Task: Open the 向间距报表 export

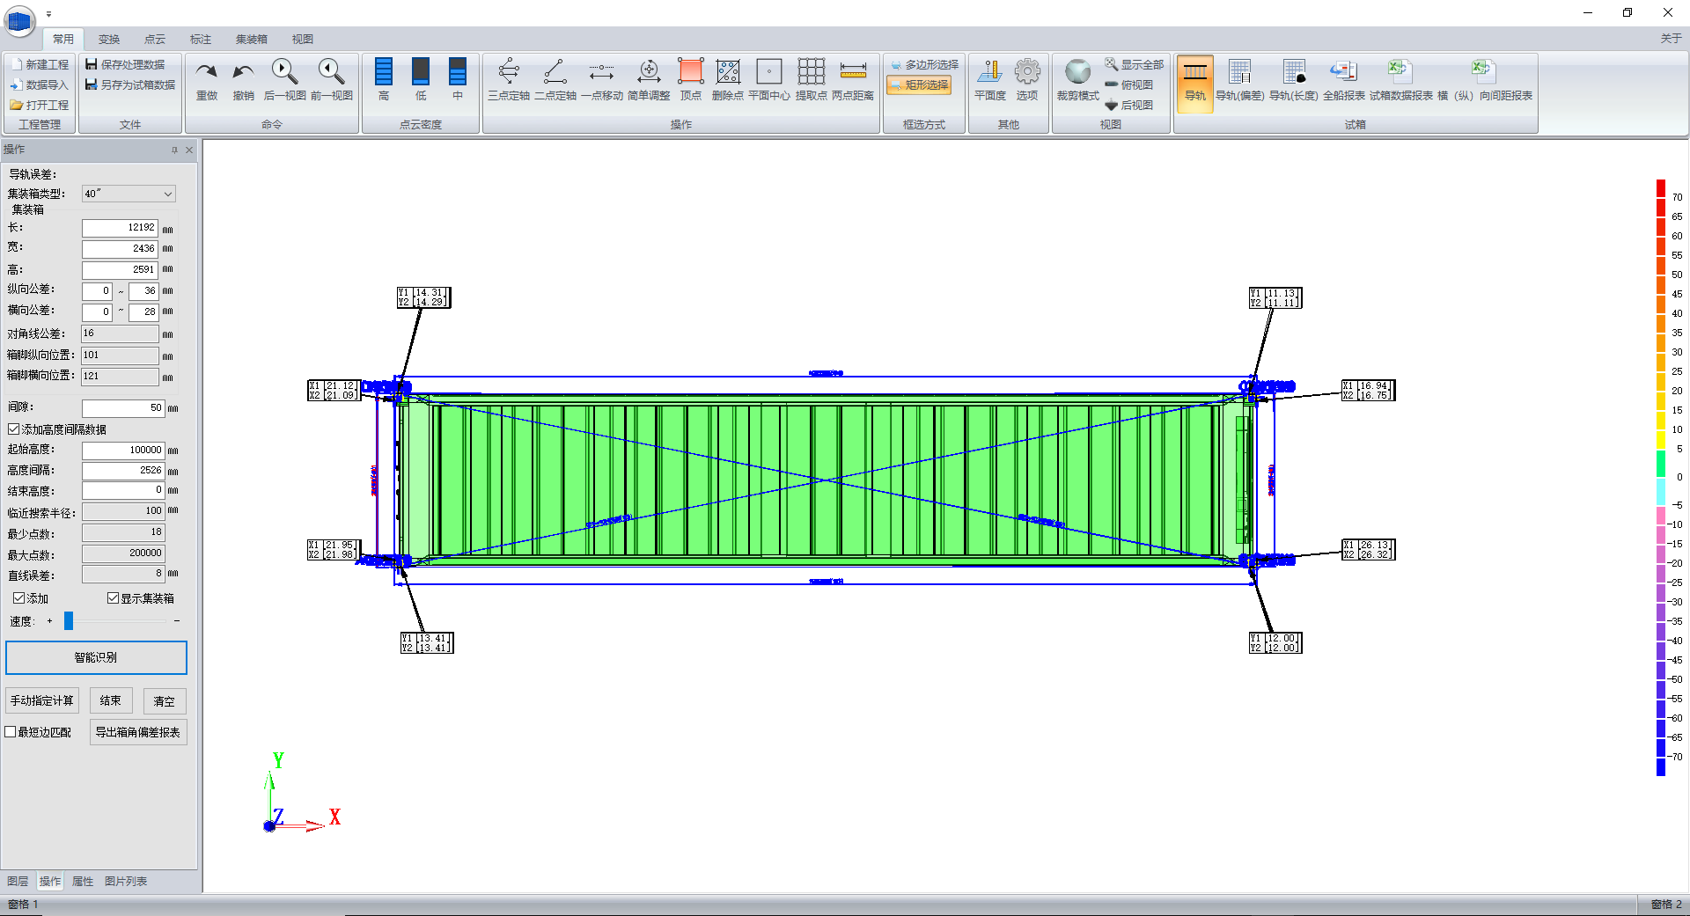Action: coord(1484,80)
